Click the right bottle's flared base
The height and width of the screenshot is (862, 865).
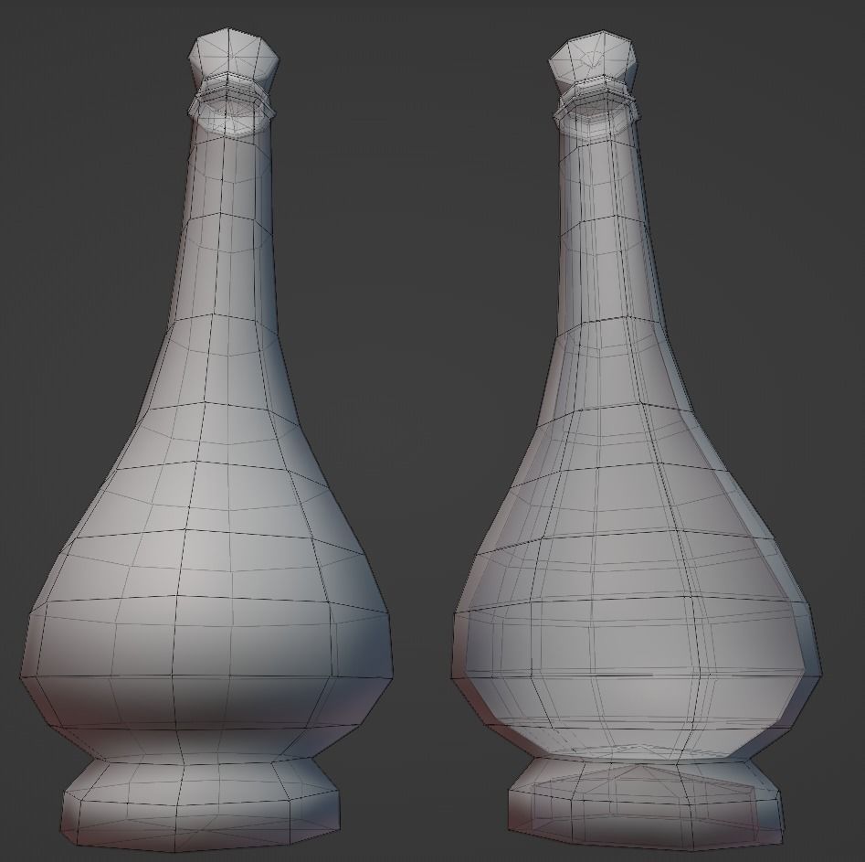click(x=646, y=803)
